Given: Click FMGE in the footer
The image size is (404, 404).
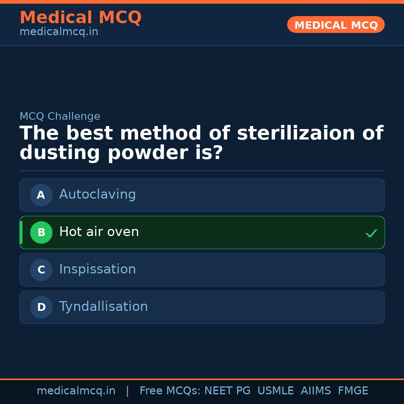Looking at the screenshot, I should tap(353, 391).
